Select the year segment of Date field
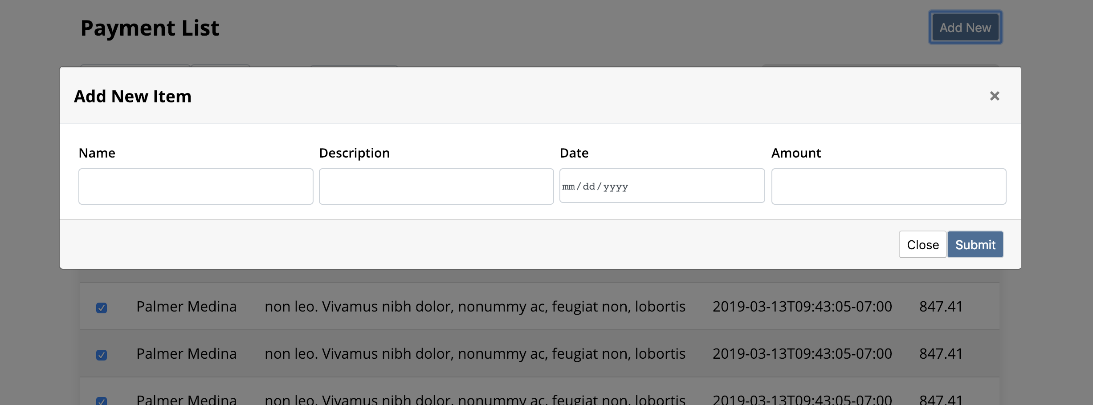 click(616, 186)
